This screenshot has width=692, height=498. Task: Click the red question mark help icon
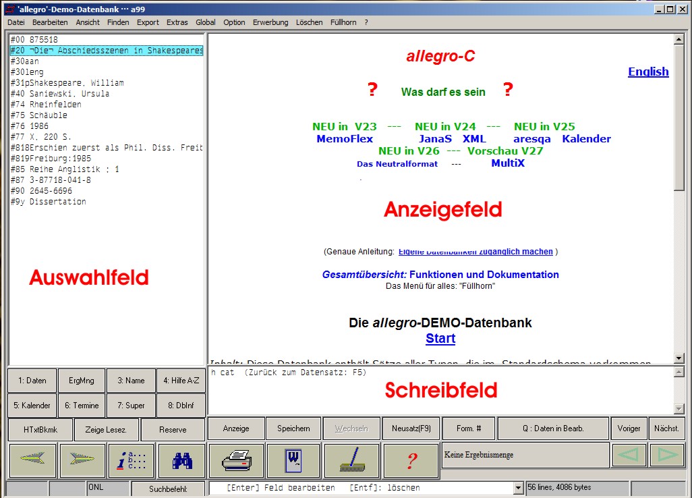pos(411,461)
